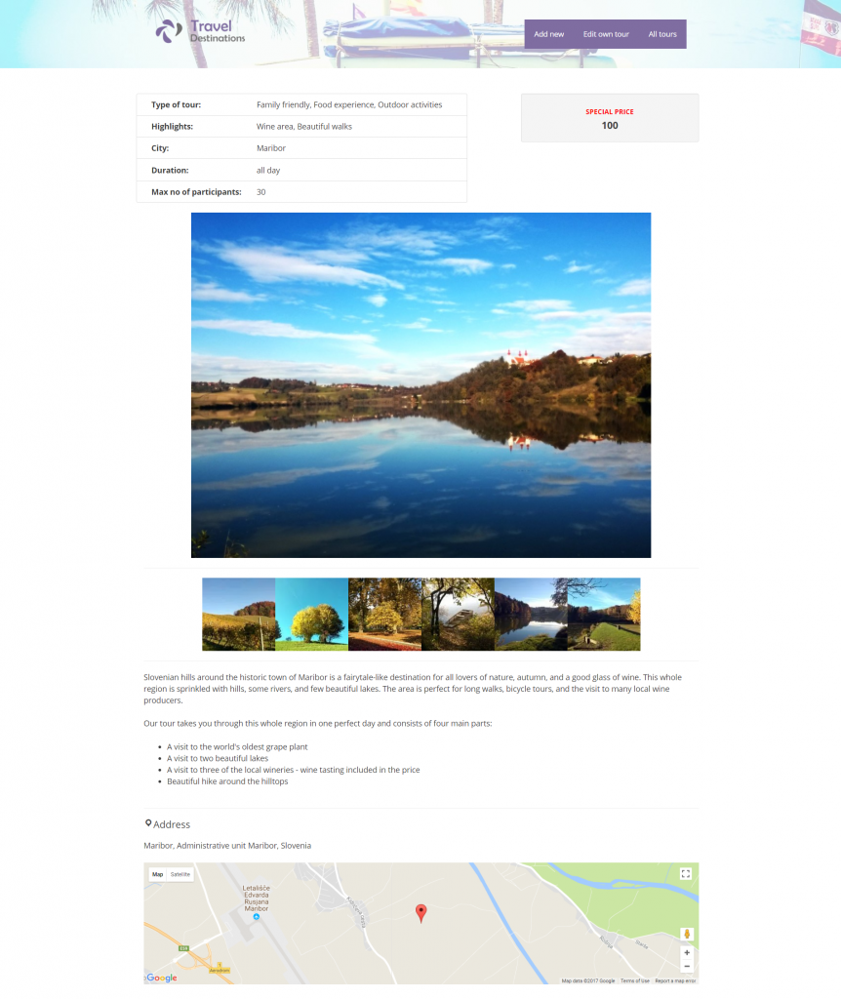The width and height of the screenshot is (841, 999).
Task: Switch map to Satellite view
Action: click(180, 874)
